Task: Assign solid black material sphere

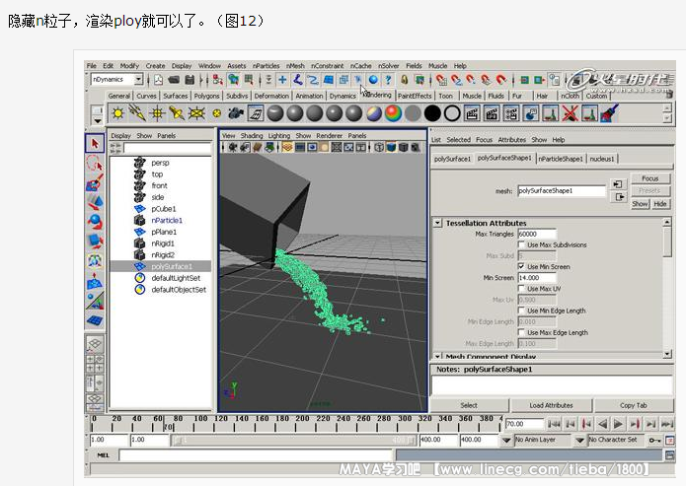Action: [x=432, y=113]
